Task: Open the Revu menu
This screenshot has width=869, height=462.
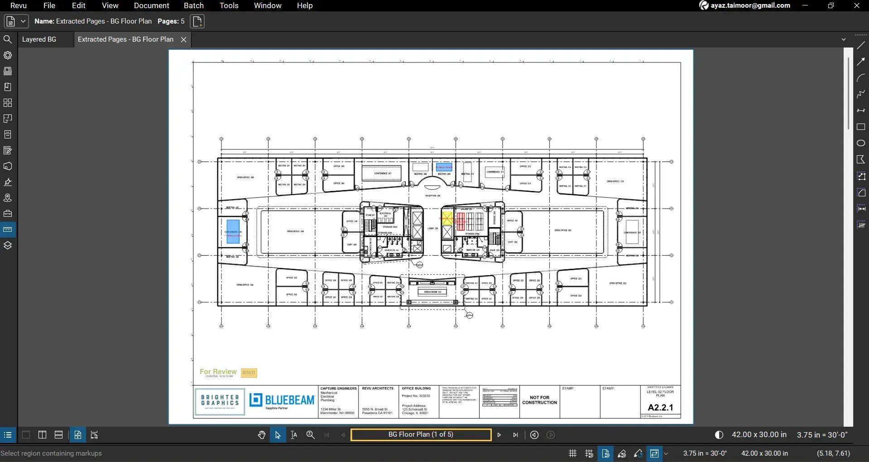Action: (19, 5)
